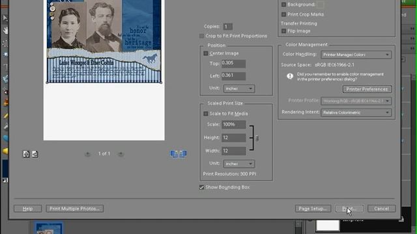Click the Top position field

(x=233, y=64)
